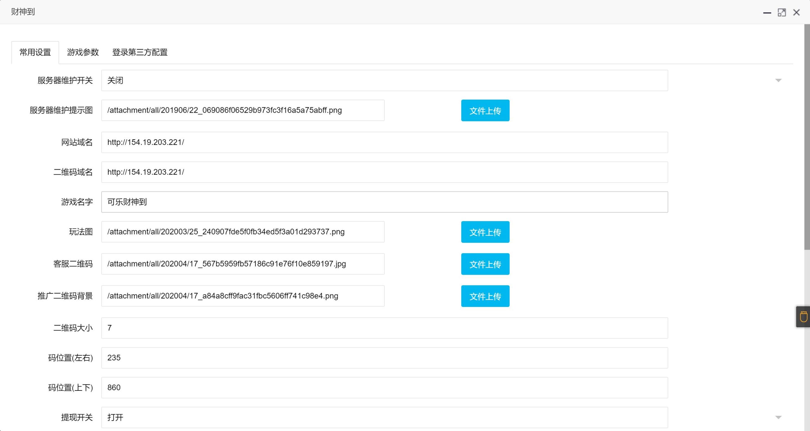This screenshot has height=431, width=810.
Task: Close the 财神到 dialog window
Action: 796,13
